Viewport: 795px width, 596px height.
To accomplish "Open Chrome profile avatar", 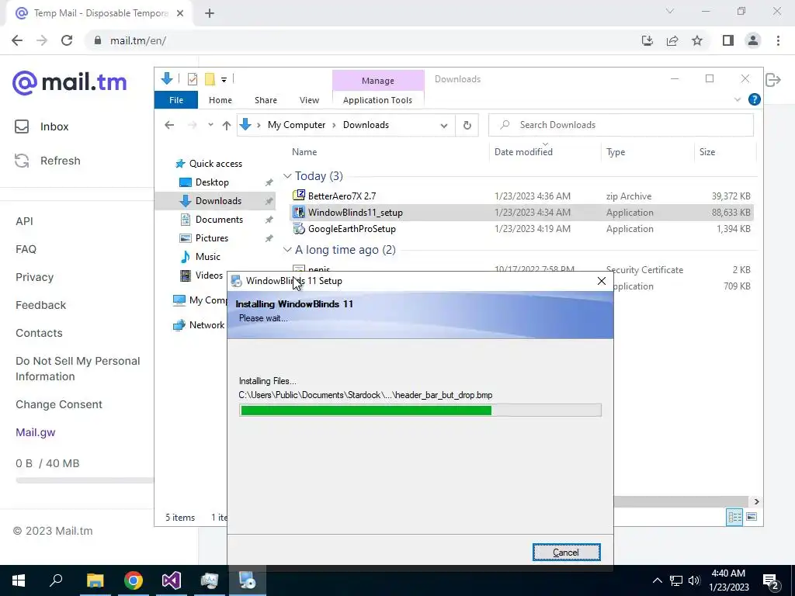I will tap(753, 40).
